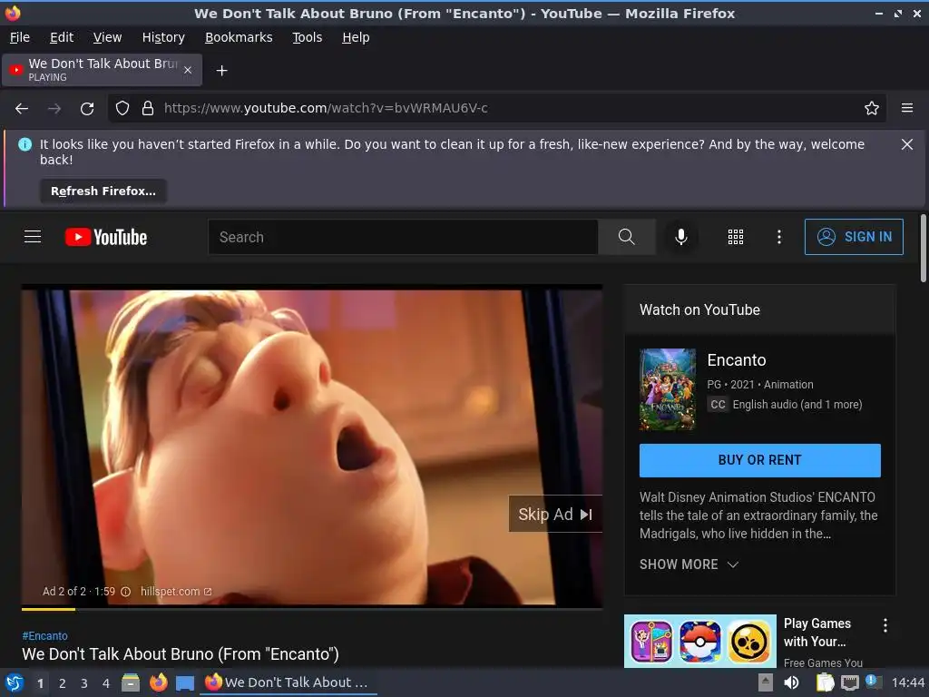Reload the page with refresh icon
The height and width of the screenshot is (697, 929).
(87, 109)
